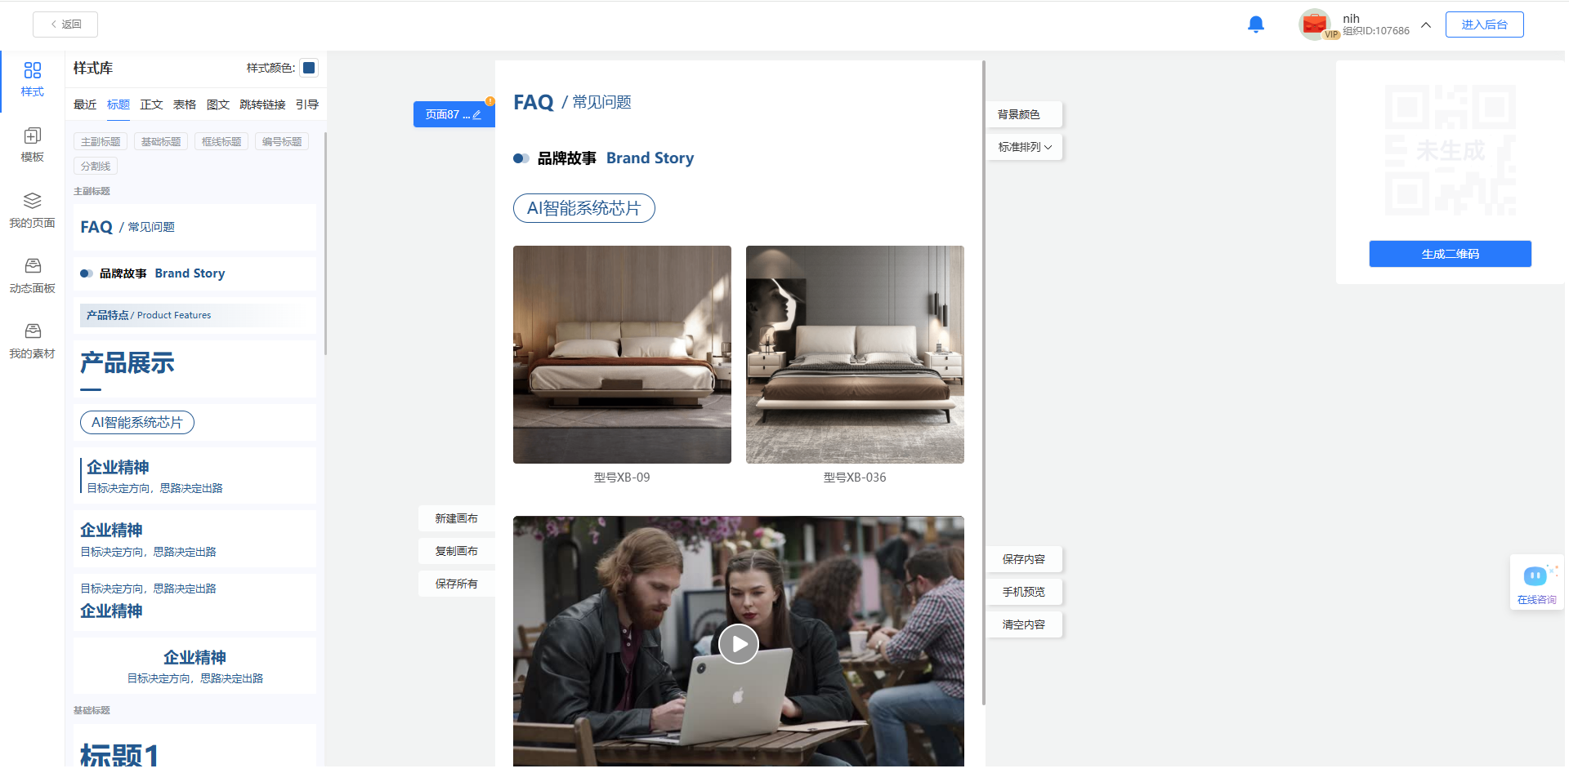This screenshot has height=773, width=1569.
Task: Click the 进入后台 button
Action: (x=1484, y=24)
